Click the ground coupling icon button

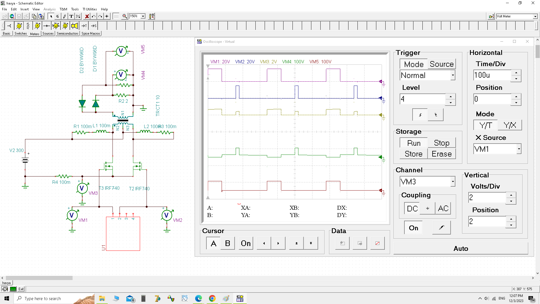tap(427, 209)
